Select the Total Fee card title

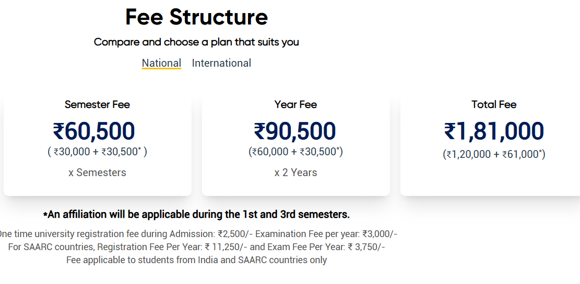point(494,104)
